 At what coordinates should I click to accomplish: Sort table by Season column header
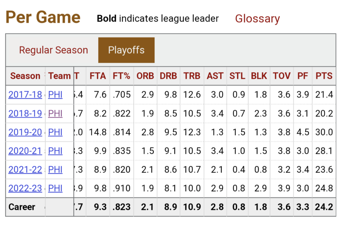25,76
